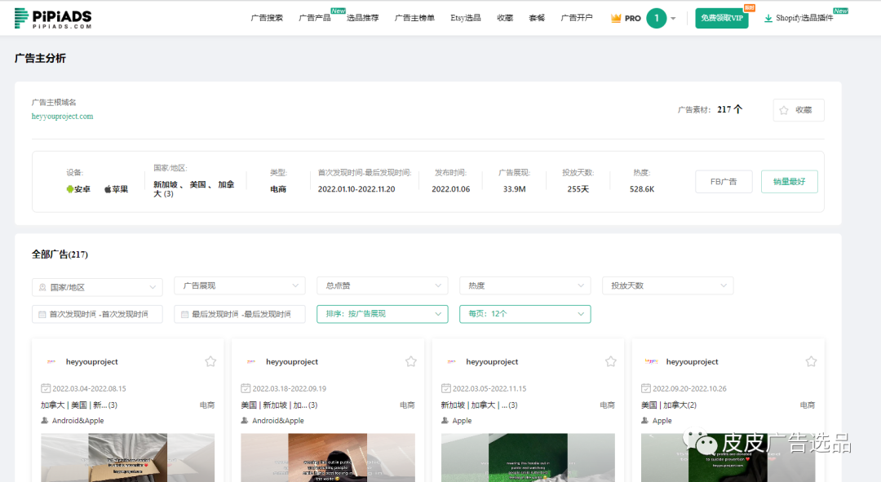
Task: Star the ad dated 2022.03.05-2022.11.15
Action: coord(611,361)
